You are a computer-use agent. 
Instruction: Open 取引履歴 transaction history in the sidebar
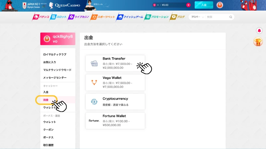[48, 145]
